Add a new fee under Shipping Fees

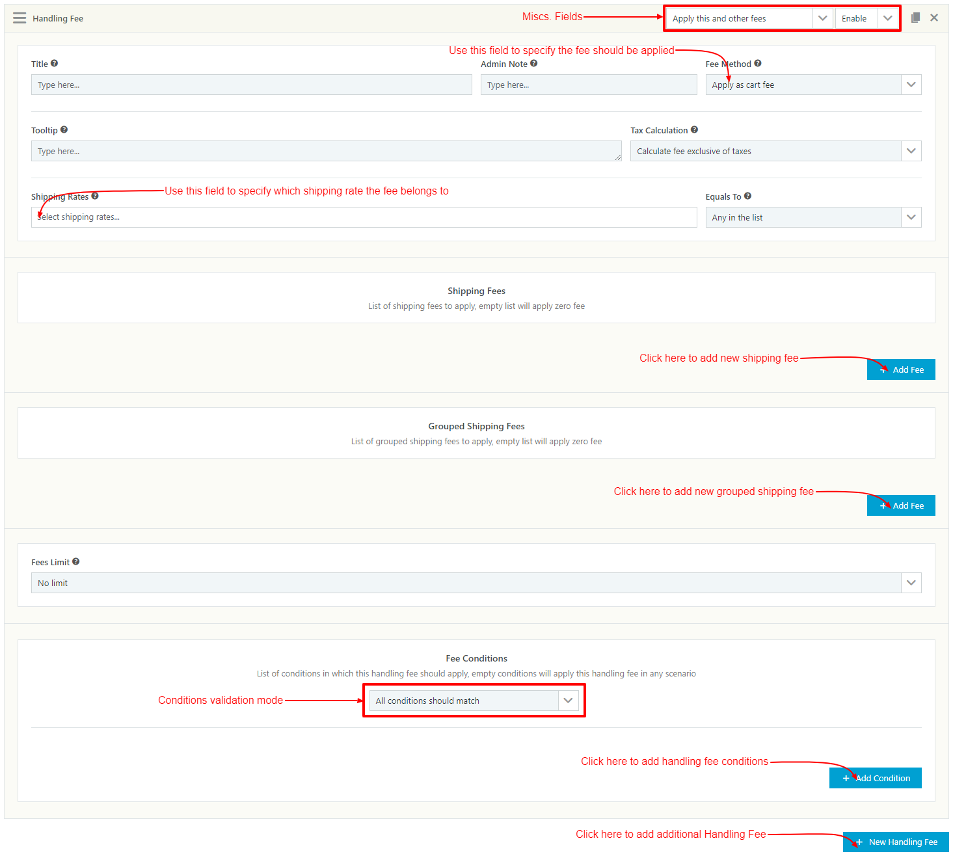901,369
